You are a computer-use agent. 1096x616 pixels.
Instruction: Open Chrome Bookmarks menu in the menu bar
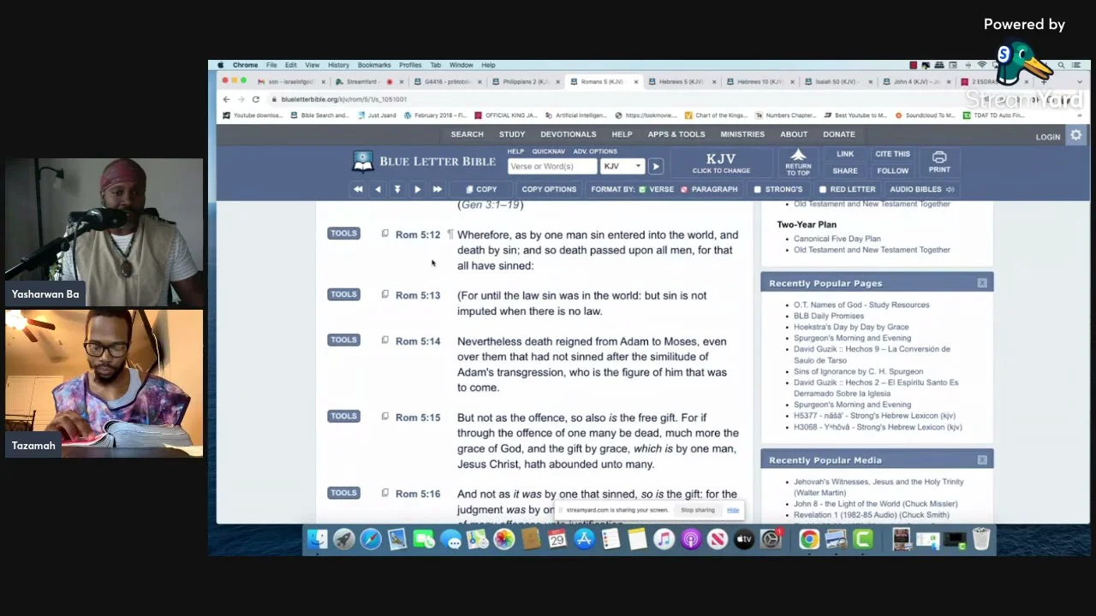point(374,65)
